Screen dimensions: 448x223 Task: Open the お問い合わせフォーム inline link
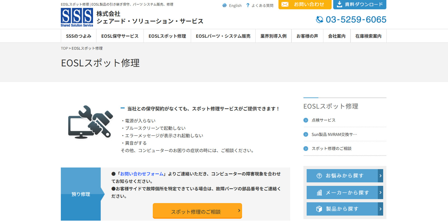tap(142, 174)
